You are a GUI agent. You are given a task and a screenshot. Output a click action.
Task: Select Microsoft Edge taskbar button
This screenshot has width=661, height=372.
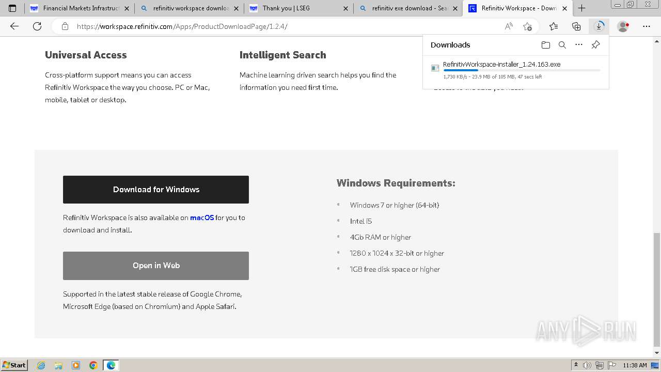[111, 365]
